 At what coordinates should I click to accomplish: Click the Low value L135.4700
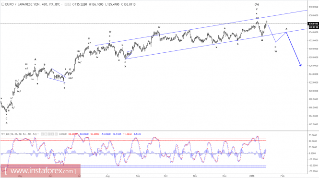coord(112,4)
